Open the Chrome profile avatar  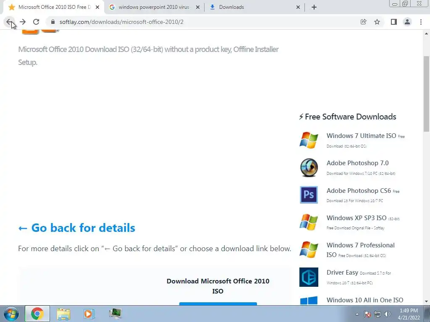407,22
